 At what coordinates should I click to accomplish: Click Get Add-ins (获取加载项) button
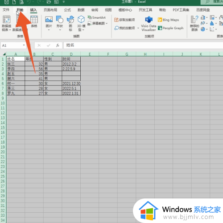point(124,20)
